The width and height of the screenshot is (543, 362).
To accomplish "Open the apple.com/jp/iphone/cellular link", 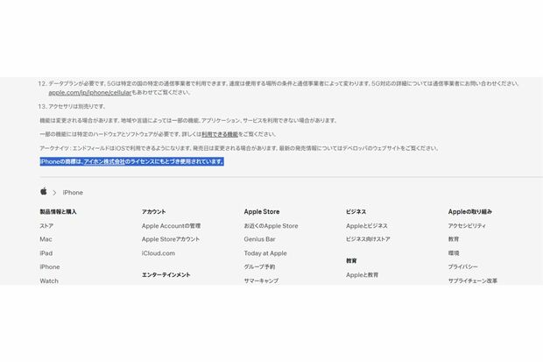I will pos(90,93).
